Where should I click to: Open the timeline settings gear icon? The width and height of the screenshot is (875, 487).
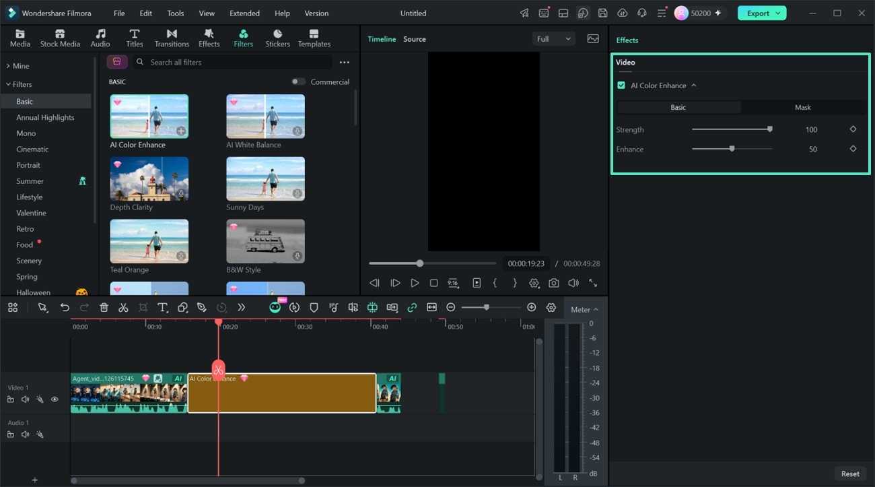pyautogui.click(x=551, y=307)
